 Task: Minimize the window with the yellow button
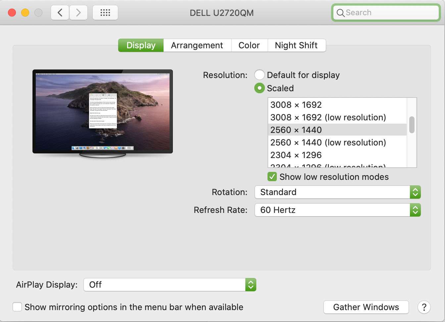click(x=25, y=13)
